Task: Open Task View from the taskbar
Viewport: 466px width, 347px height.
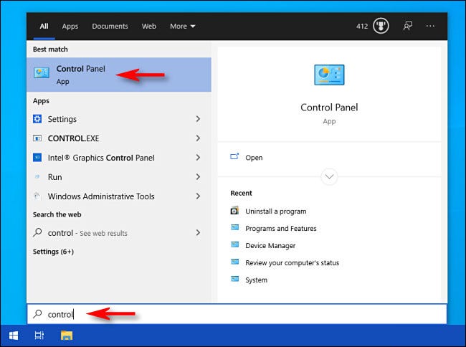Action: tap(39, 336)
